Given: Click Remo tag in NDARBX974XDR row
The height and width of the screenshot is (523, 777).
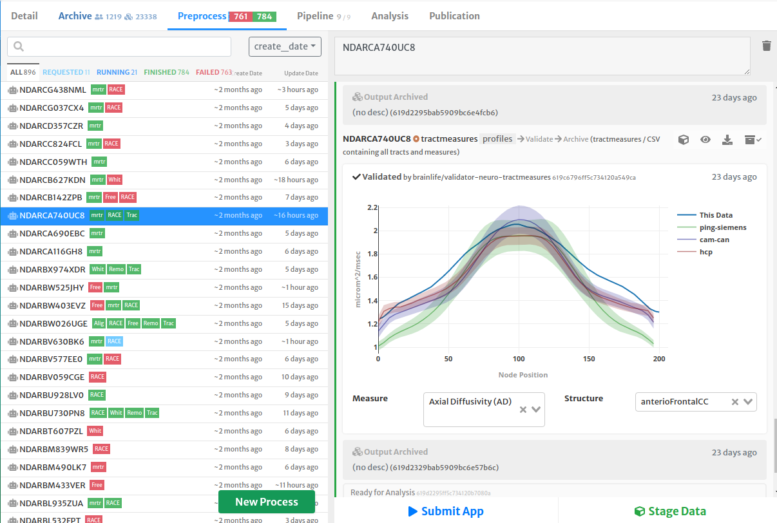Looking at the screenshot, I should click(116, 269).
